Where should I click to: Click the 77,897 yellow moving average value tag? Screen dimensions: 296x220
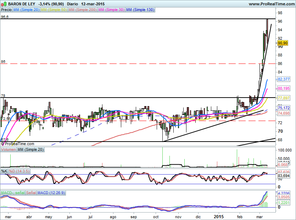click(284, 98)
